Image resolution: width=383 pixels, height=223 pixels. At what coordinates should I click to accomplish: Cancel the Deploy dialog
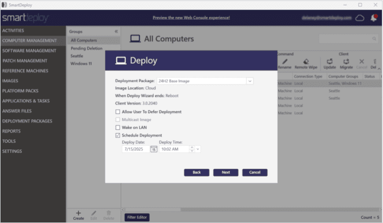(x=255, y=172)
